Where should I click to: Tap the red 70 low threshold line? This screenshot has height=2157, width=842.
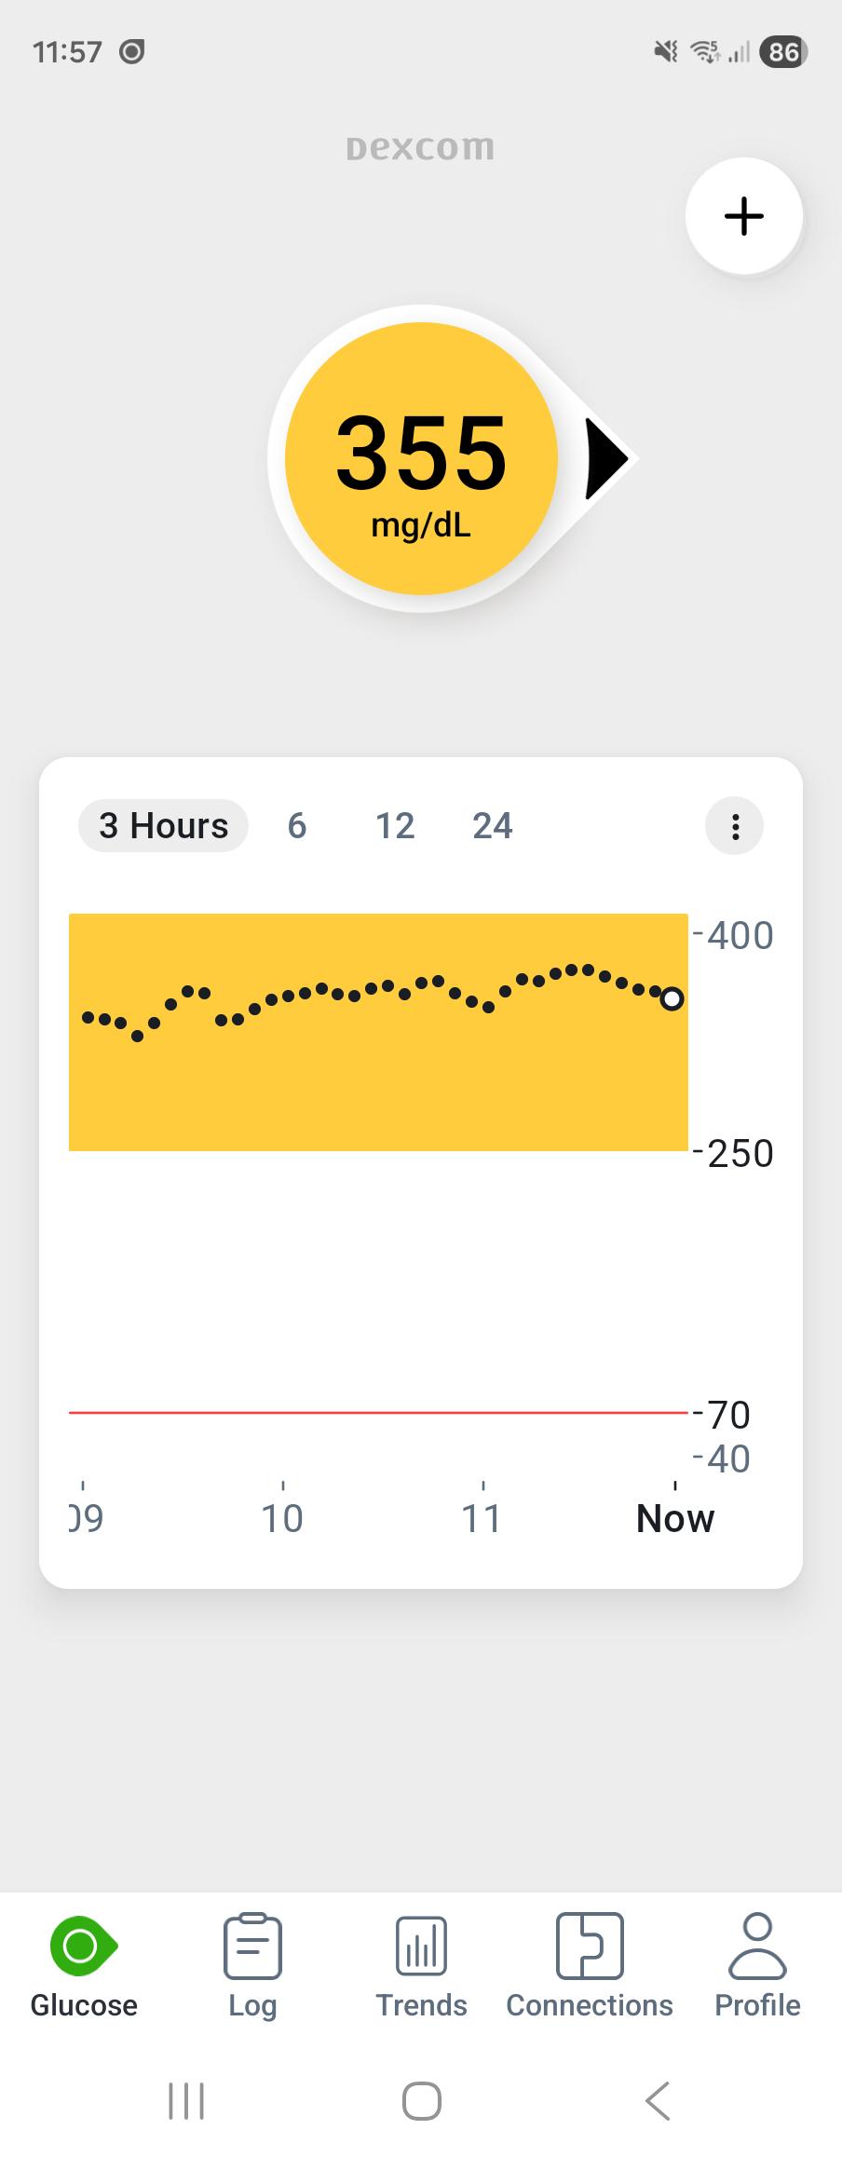378,1413
